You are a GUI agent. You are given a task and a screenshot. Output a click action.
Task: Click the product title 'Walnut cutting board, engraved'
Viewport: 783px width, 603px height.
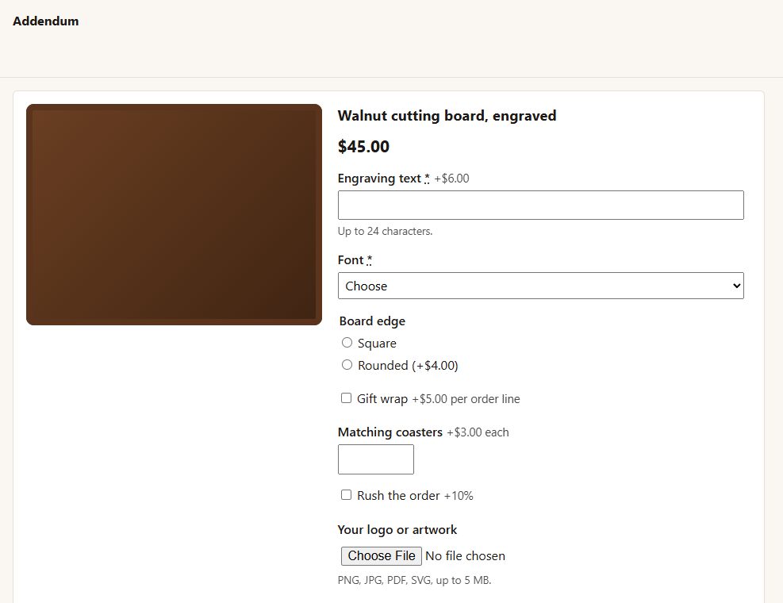point(447,116)
